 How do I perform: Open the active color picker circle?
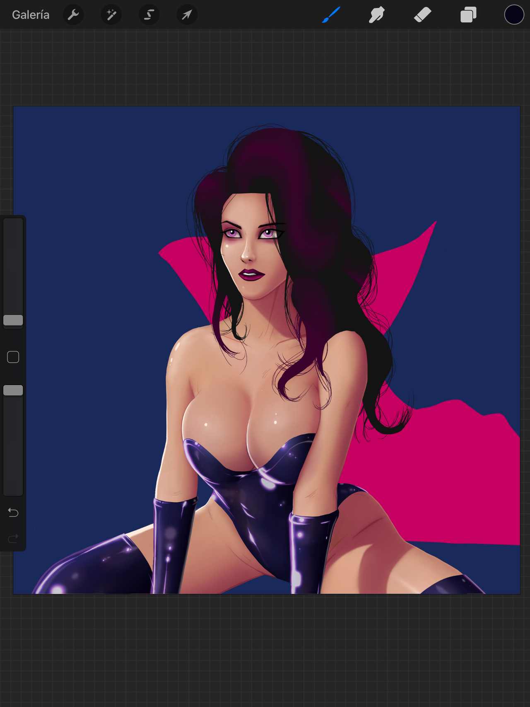click(514, 15)
